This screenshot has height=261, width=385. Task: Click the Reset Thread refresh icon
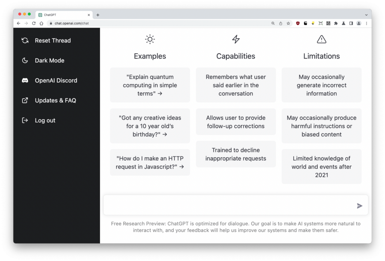(25, 41)
